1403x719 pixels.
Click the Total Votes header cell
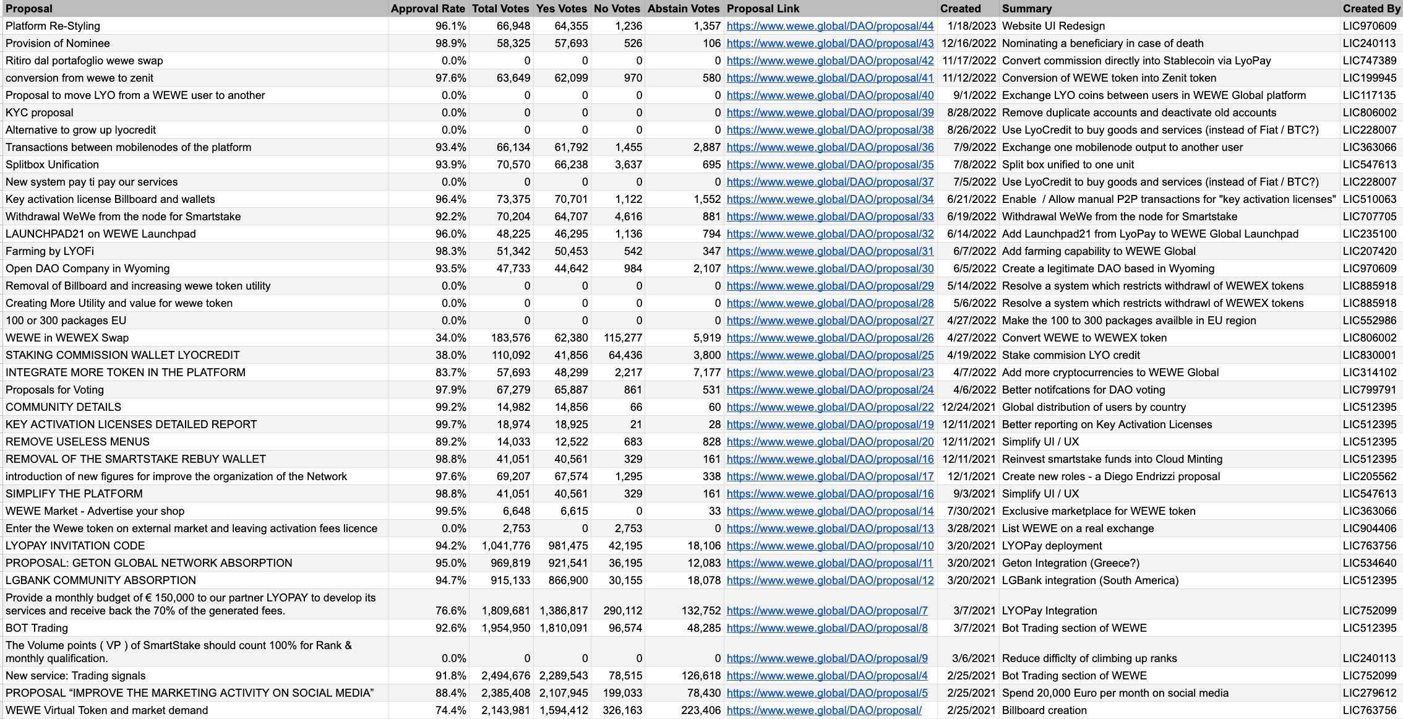[x=500, y=9]
